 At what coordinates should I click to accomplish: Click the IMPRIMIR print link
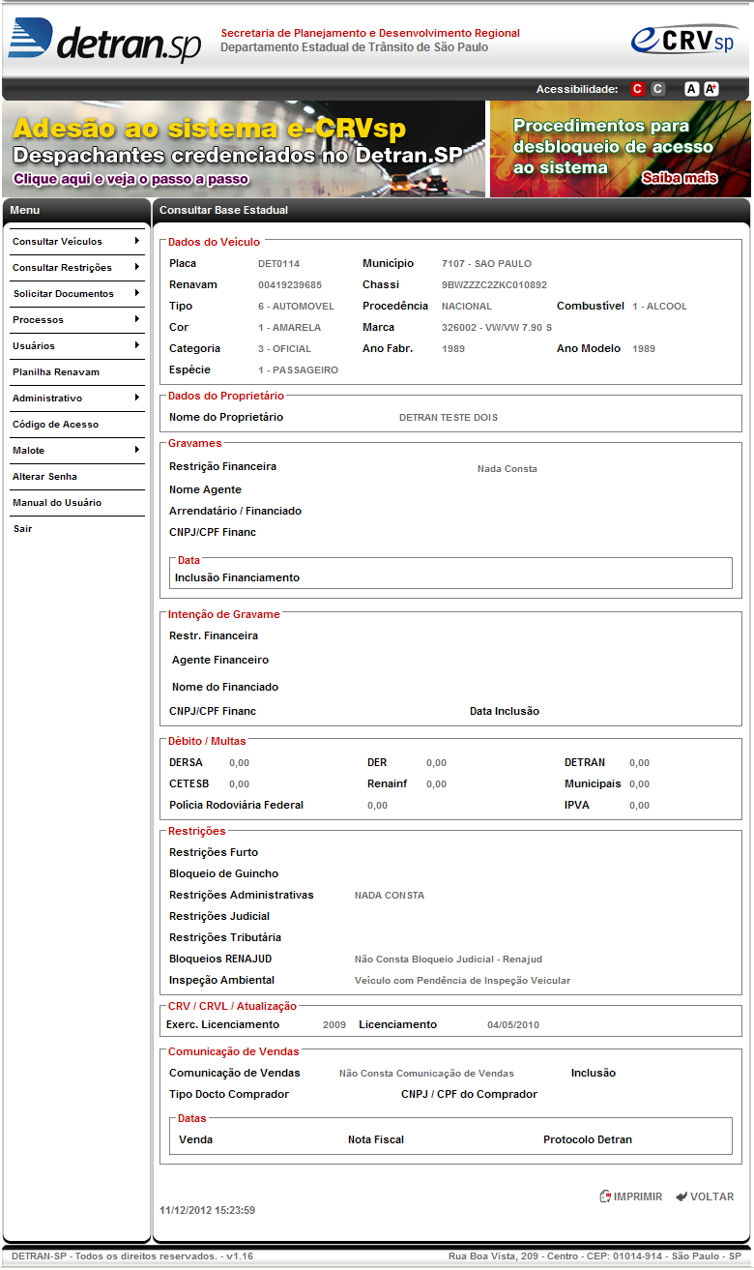[x=638, y=1196]
